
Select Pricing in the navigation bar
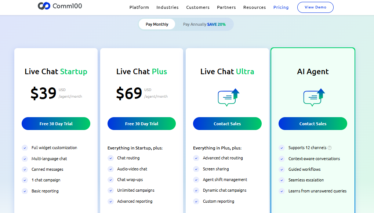281,7
